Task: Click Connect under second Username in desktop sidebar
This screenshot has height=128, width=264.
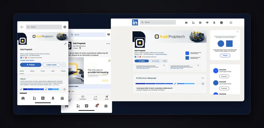Action: click(224, 88)
